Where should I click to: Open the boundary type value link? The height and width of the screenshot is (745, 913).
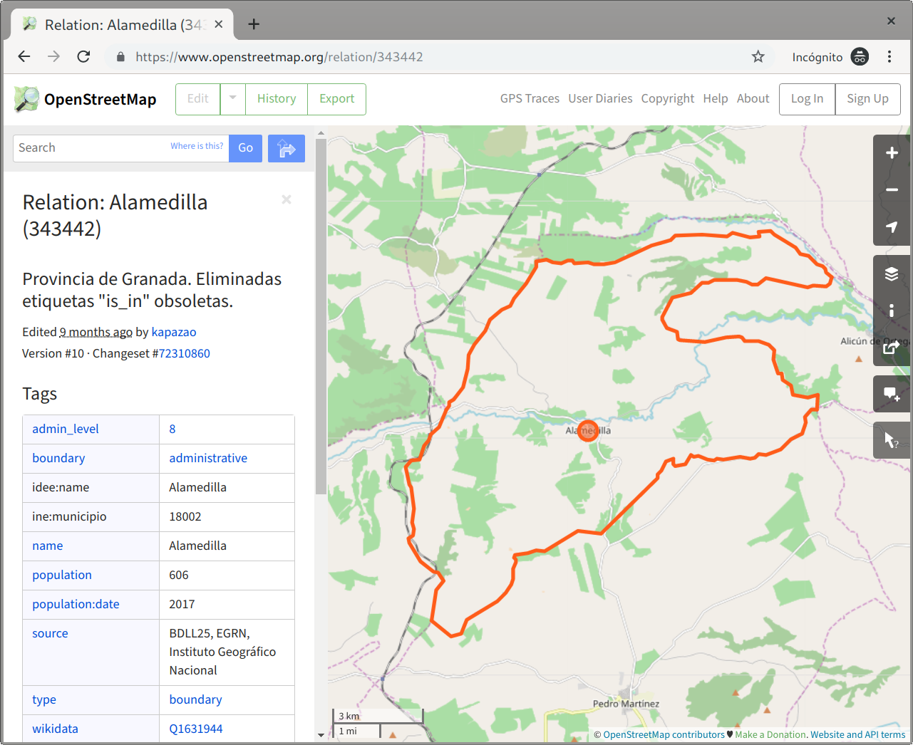click(x=195, y=699)
